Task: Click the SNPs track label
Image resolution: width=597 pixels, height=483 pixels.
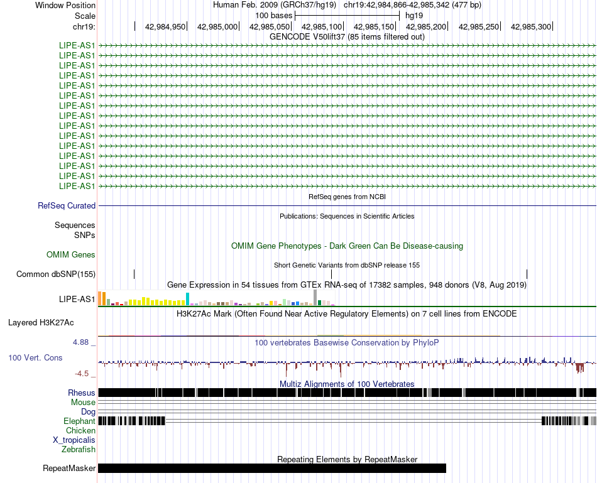Action: coord(85,236)
